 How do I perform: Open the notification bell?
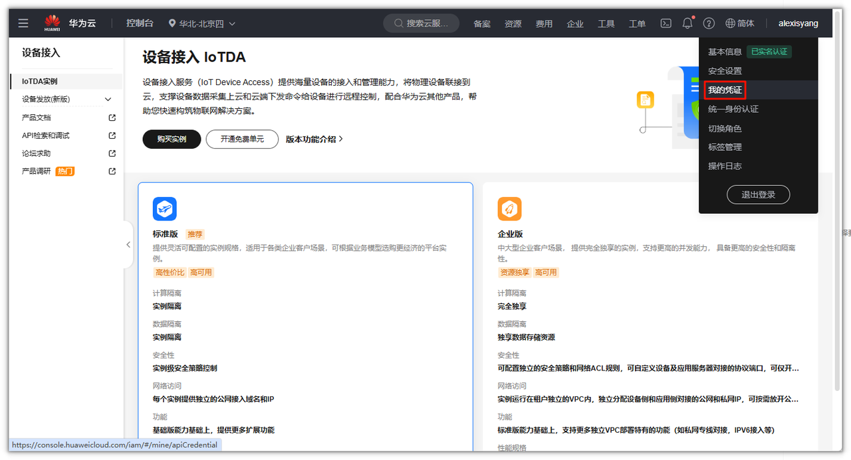pos(687,23)
